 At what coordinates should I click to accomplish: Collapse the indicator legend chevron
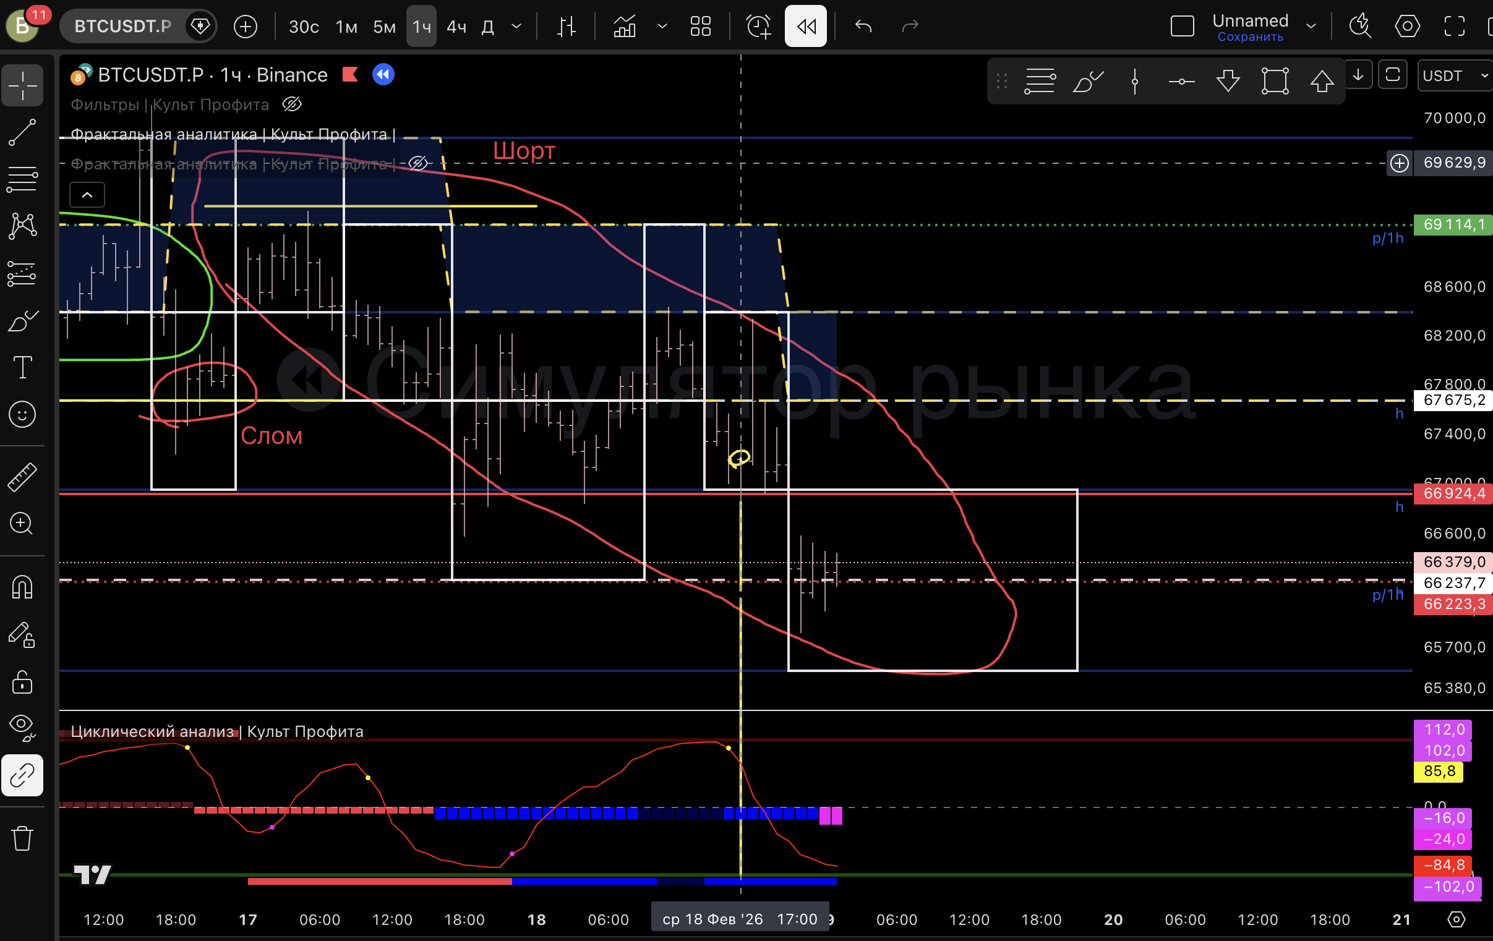tap(87, 195)
